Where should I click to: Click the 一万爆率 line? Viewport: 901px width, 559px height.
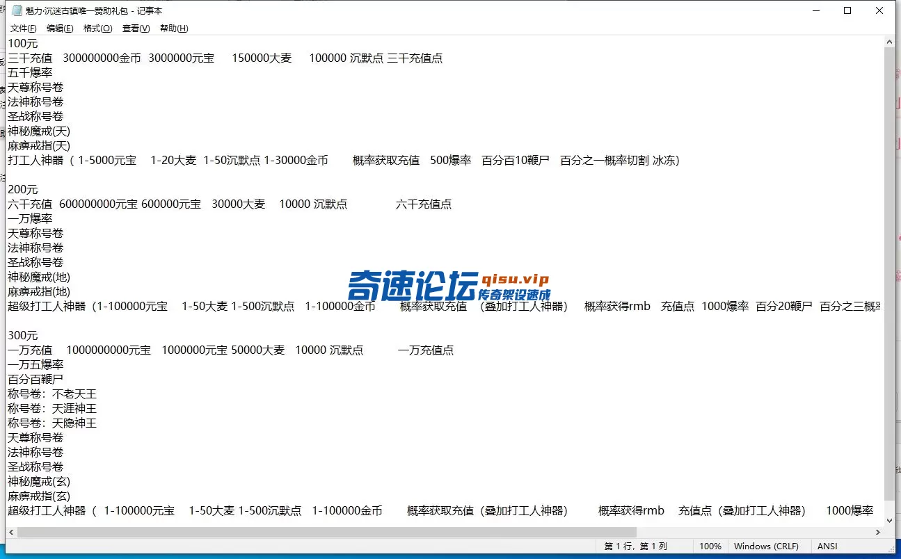30,219
